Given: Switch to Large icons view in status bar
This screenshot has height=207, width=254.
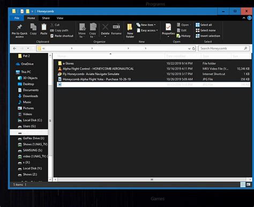Looking at the screenshot, I should click(248, 185).
